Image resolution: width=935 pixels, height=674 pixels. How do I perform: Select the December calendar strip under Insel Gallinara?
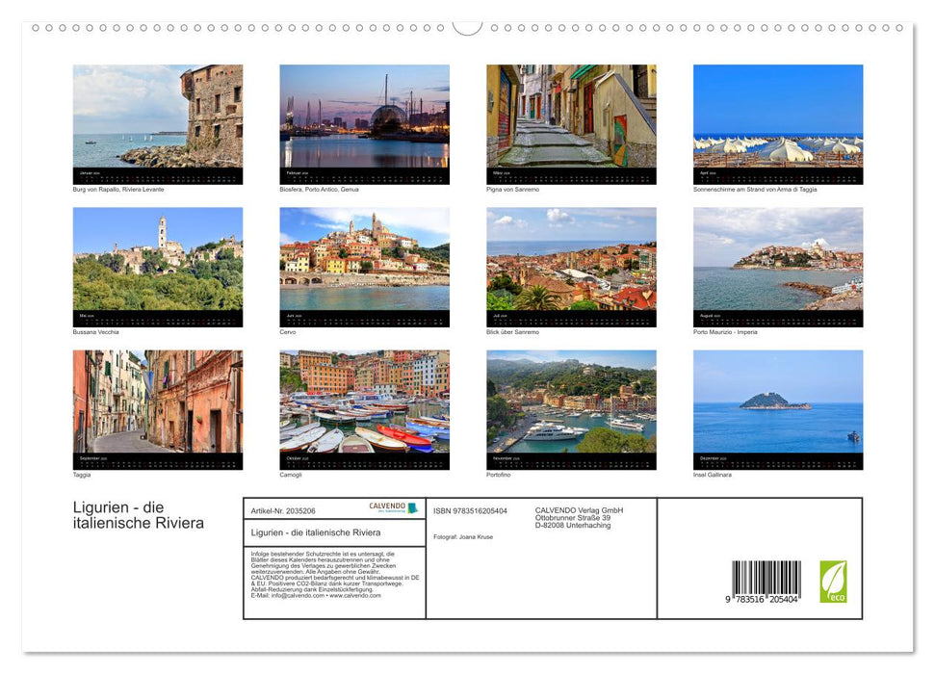click(x=778, y=458)
